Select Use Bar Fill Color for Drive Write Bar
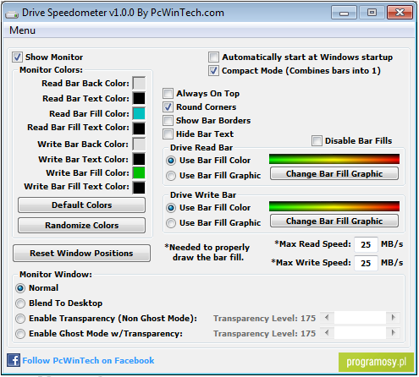 [171, 208]
